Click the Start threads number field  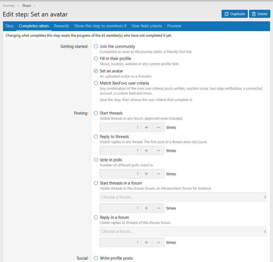pyautogui.click(x=120, y=127)
